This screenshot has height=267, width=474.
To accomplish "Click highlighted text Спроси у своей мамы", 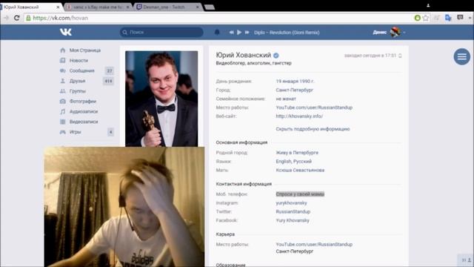I will 300,194.
